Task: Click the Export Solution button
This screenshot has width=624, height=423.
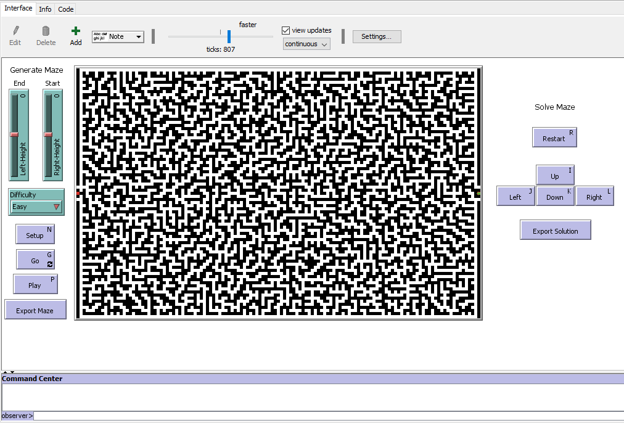Action: click(555, 231)
